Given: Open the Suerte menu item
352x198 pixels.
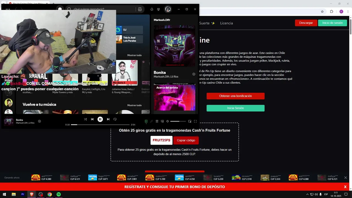Looking at the screenshot, I should pos(207,23).
